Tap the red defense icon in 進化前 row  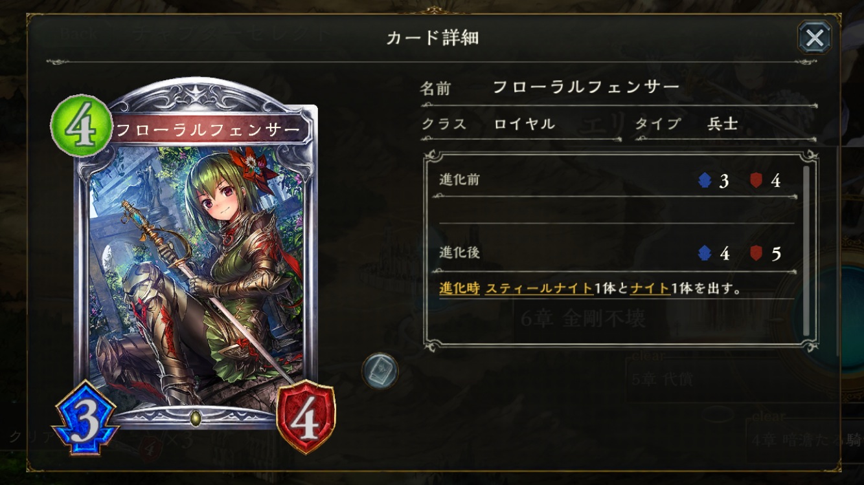[756, 180]
